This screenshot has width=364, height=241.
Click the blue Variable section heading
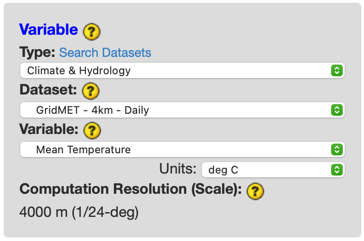[x=48, y=29]
